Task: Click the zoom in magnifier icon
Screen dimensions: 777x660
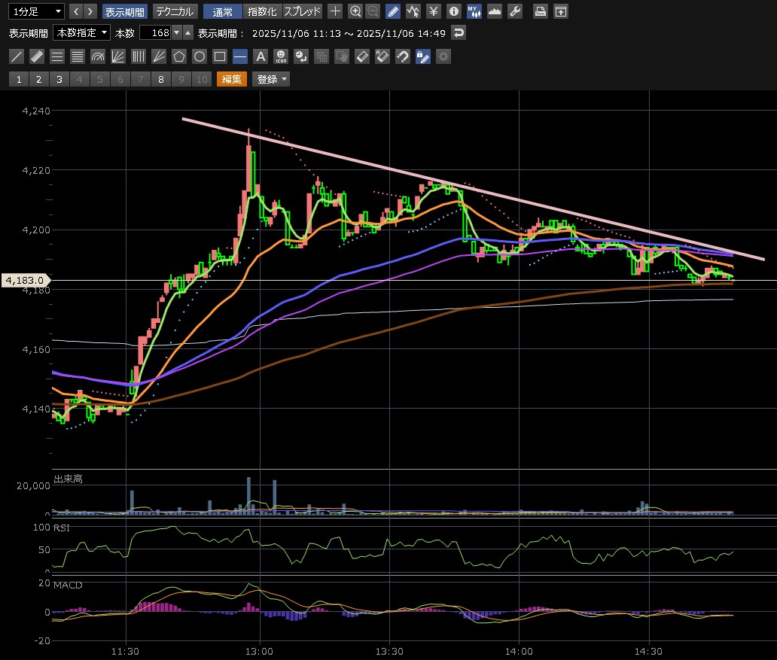Action: tap(355, 11)
